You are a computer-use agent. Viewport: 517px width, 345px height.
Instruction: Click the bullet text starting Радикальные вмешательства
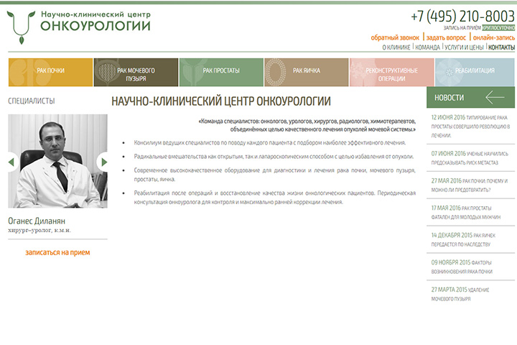[274, 157]
